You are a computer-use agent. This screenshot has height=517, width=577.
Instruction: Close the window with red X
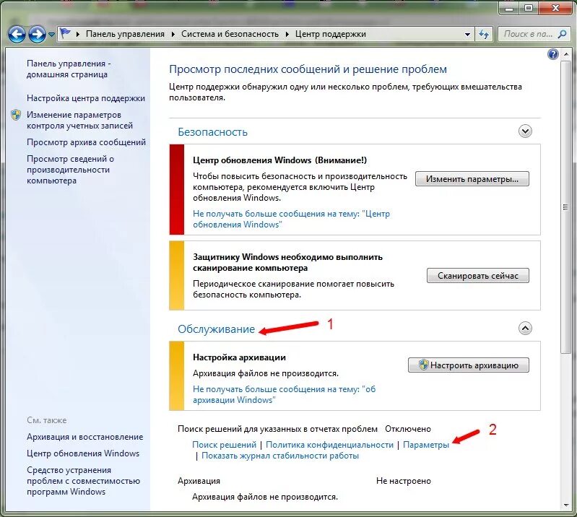tap(555, 8)
